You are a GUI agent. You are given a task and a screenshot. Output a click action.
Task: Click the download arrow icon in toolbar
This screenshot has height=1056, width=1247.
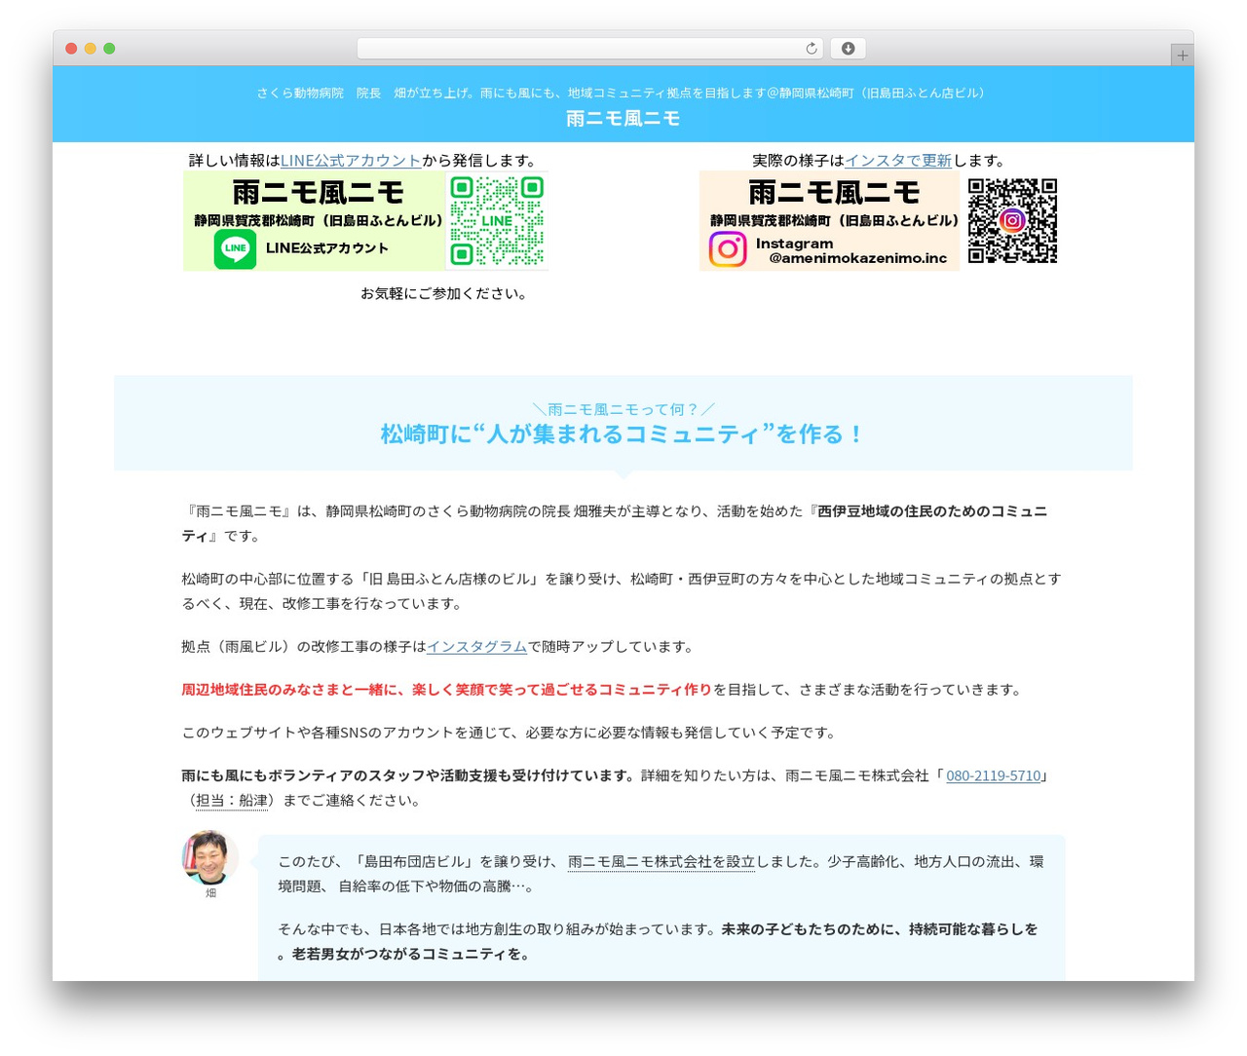848,49
